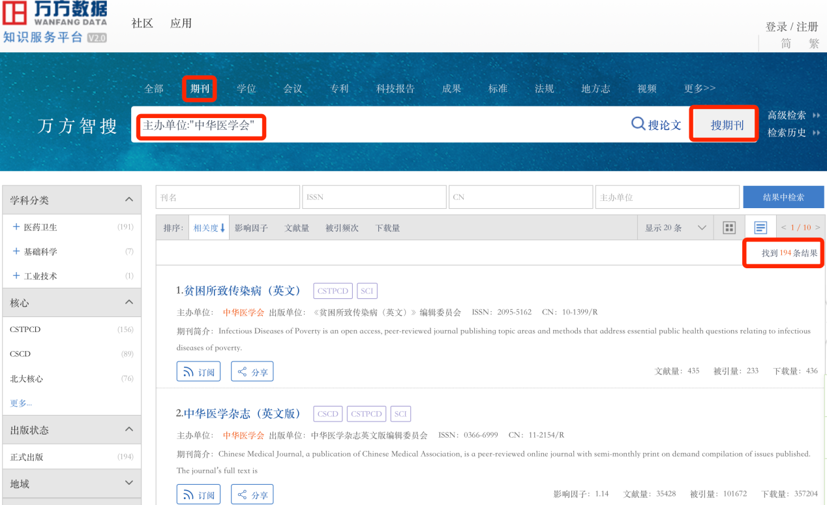Switch to traditional Chinese 繁
Screen dimensions: 827x505
814,44
